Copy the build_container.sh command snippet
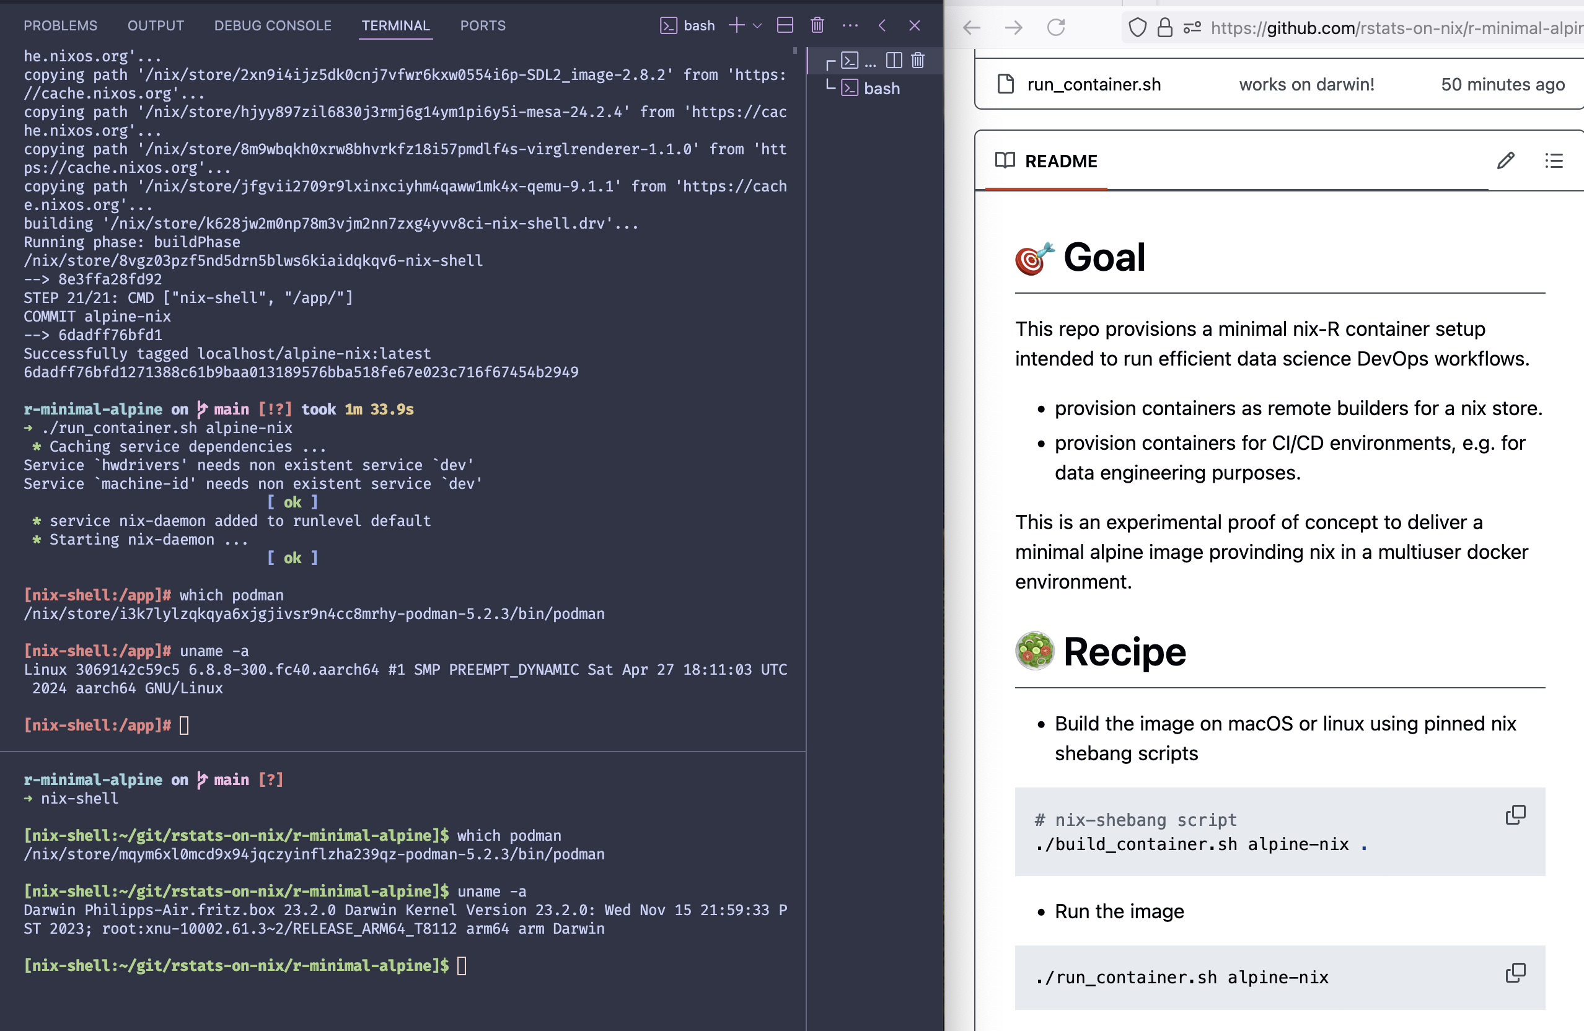This screenshot has width=1584, height=1031. click(x=1515, y=815)
